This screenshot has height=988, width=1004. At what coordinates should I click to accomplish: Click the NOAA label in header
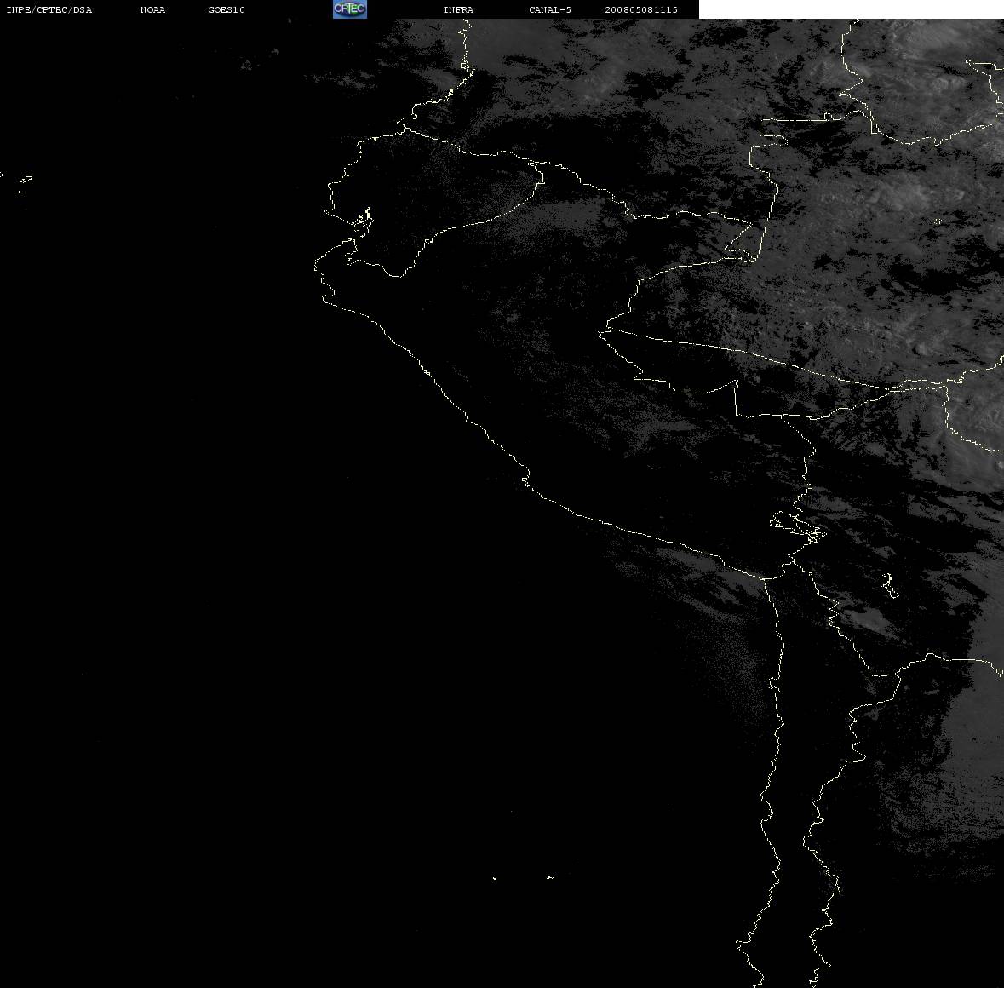[x=152, y=9]
